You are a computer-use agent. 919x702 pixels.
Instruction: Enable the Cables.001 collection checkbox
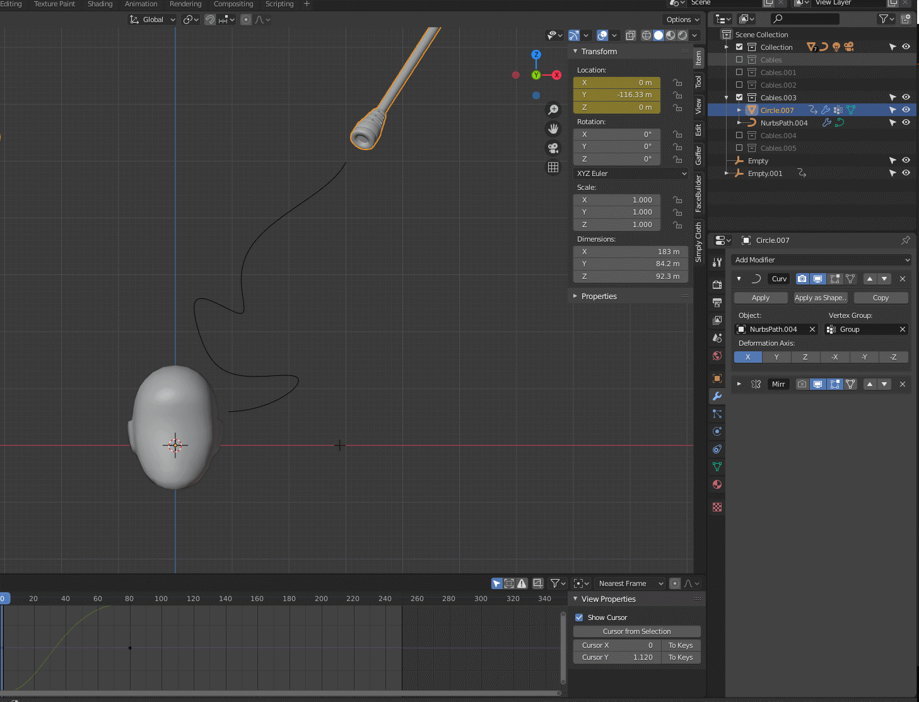(739, 73)
